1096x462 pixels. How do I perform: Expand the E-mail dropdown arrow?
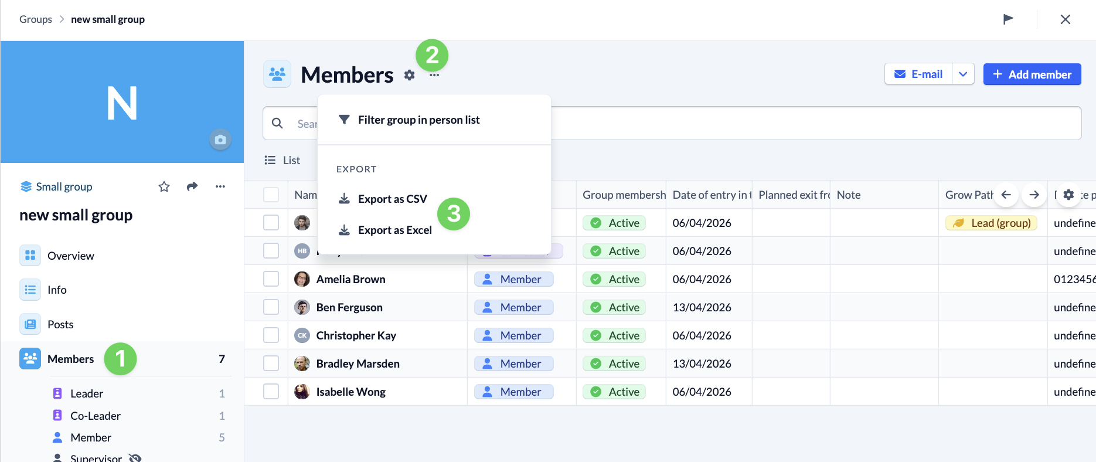[963, 74]
